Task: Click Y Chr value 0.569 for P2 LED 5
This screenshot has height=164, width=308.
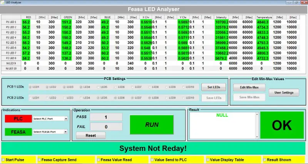Action: [182, 43]
